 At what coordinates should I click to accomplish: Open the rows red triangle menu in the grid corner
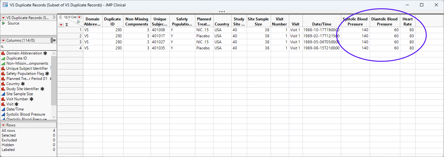(x=61, y=25)
